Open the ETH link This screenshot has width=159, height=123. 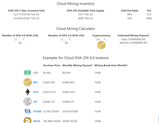click(x=36, y=92)
